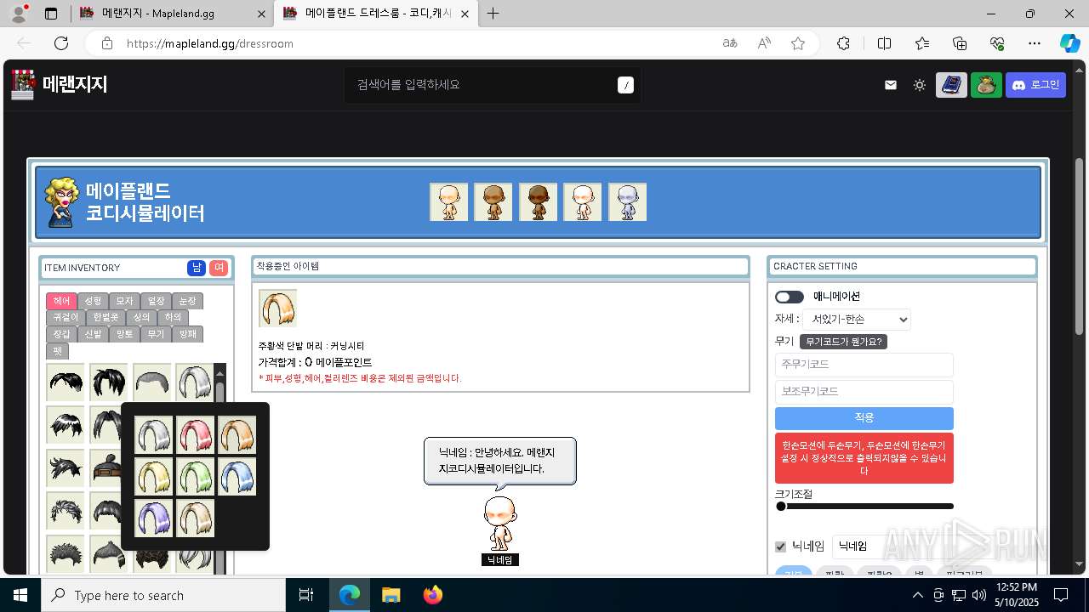Open File Explorer from taskbar

tap(391, 595)
